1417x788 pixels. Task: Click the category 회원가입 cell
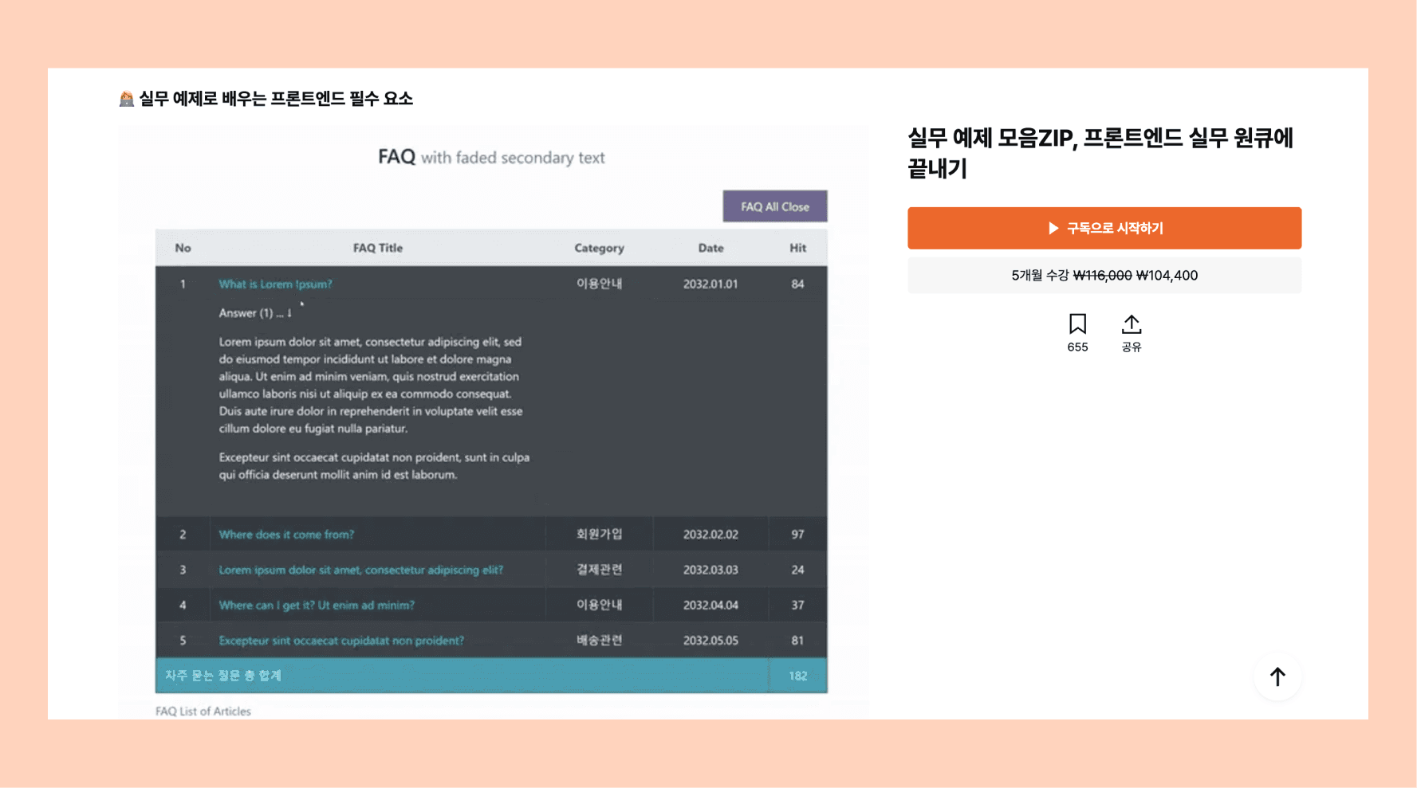tap(599, 535)
